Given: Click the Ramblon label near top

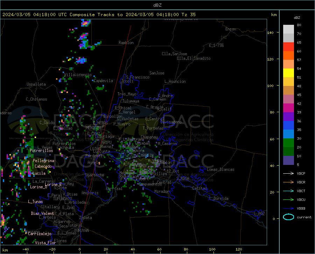Looking at the screenshot, I should coord(126,43).
